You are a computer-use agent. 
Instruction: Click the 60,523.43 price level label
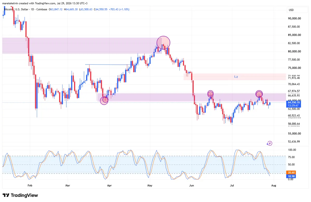click(294, 116)
